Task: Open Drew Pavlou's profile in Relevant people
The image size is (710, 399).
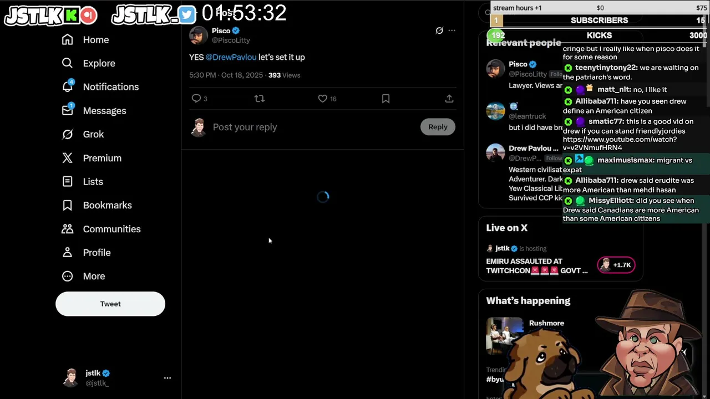Action: (534, 149)
